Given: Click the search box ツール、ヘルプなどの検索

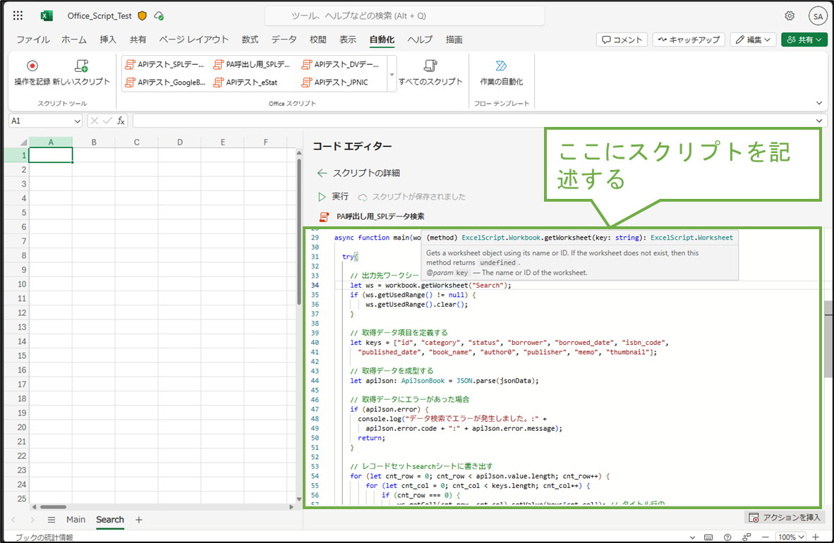Looking at the screenshot, I should [x=405, y=16].
